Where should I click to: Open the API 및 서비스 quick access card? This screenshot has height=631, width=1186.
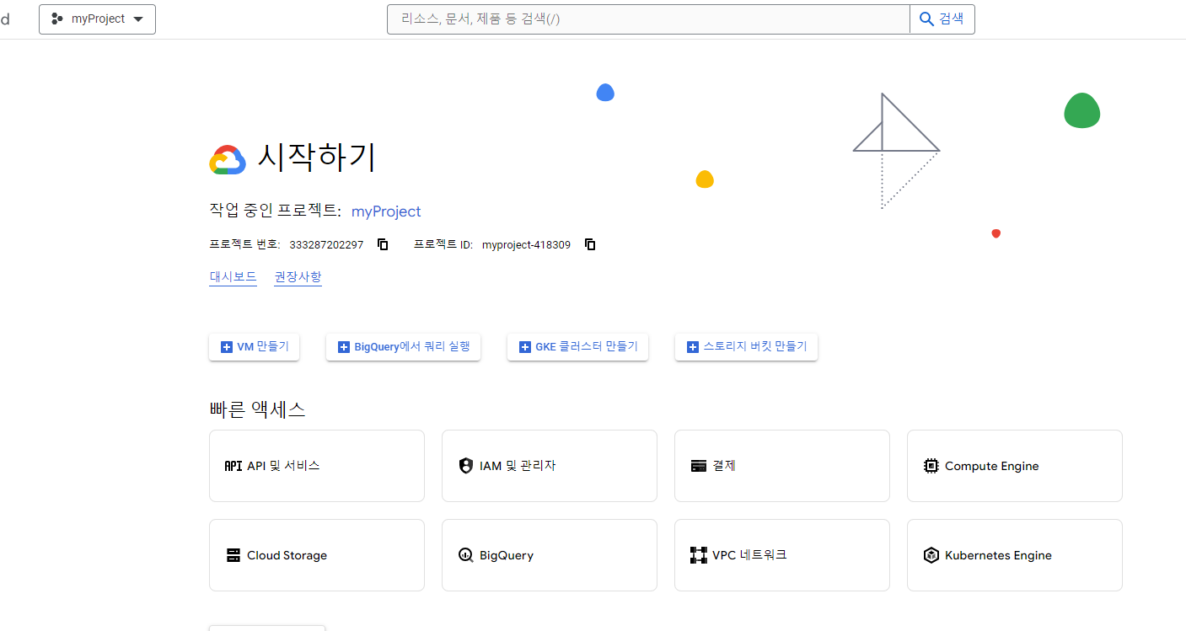[x=317, y=466]
